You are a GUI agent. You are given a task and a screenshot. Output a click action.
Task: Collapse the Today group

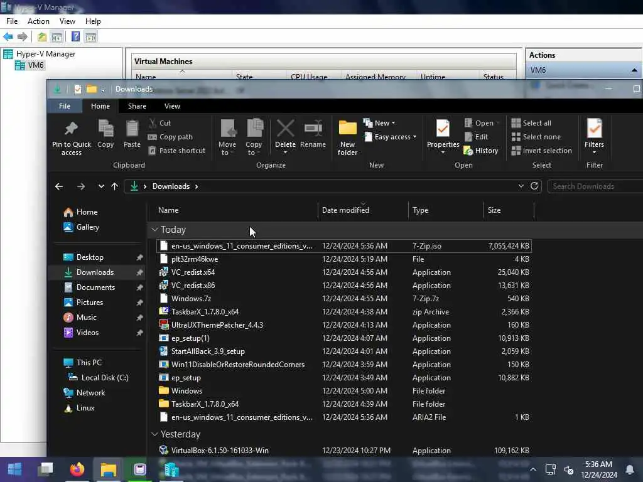(x=154, y=230)
